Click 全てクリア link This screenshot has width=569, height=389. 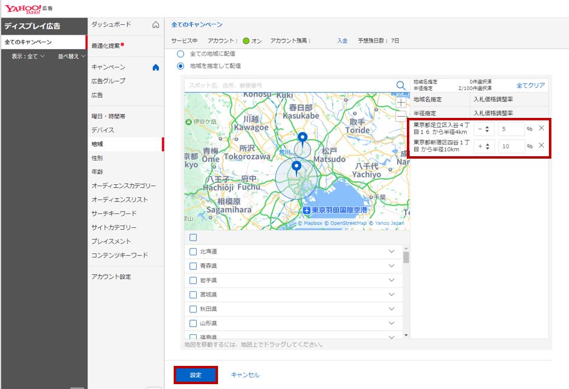[x=531, y=85]
